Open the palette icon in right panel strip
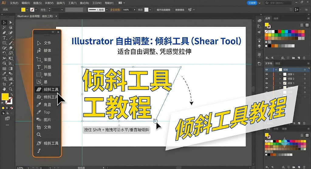The image size is (311, 169). pyautogui.click(x=259, y=21)
